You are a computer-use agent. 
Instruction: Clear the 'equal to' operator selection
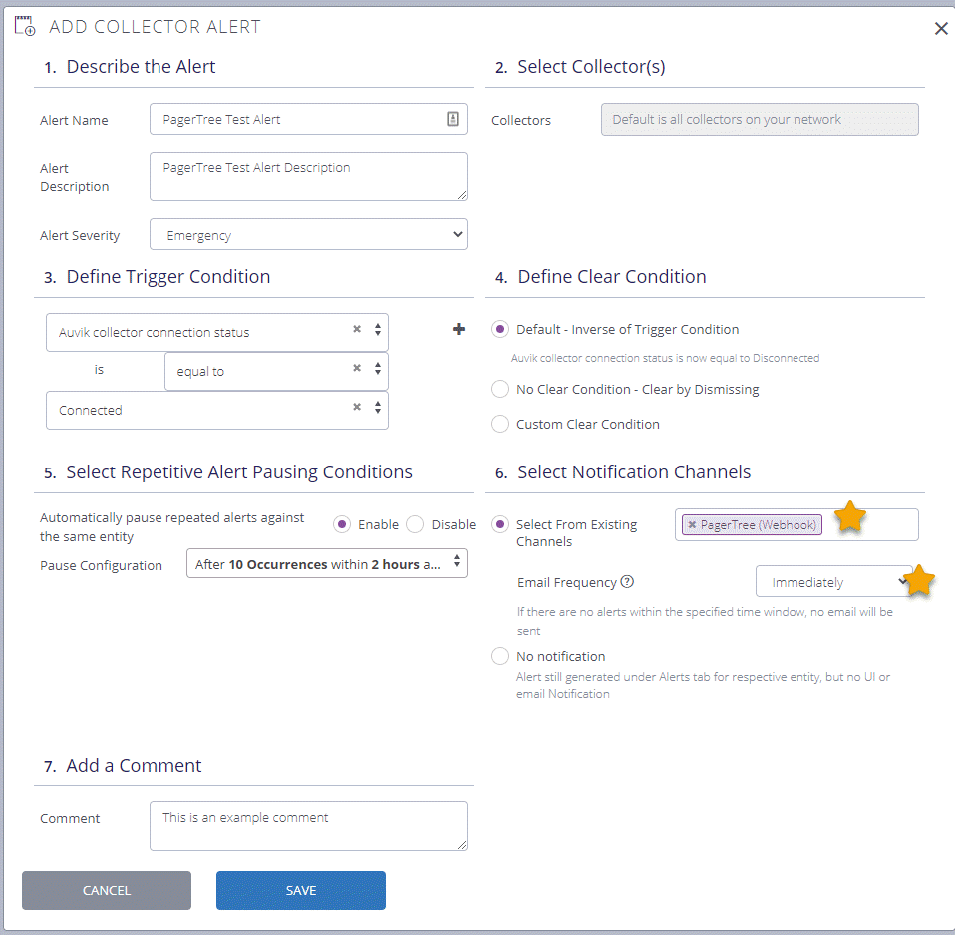tap(357, 368)
